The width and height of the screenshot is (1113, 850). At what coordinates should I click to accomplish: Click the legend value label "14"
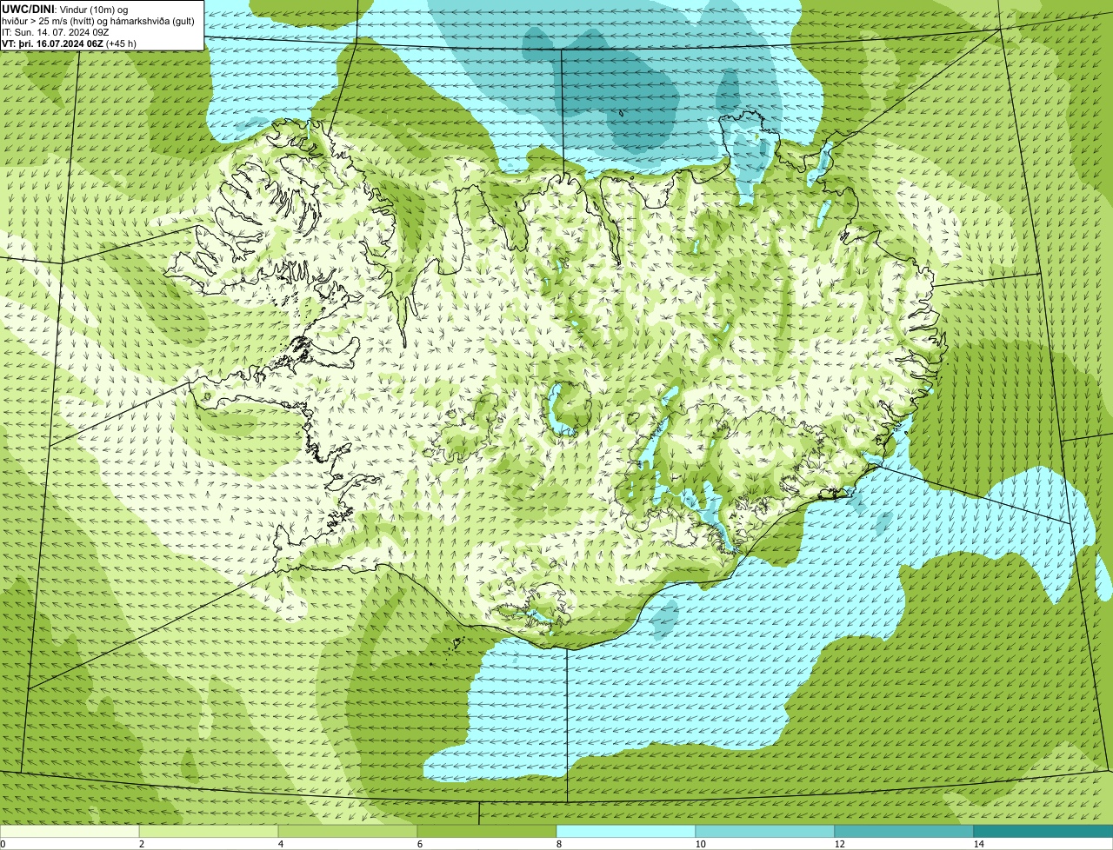click(978, 844)
